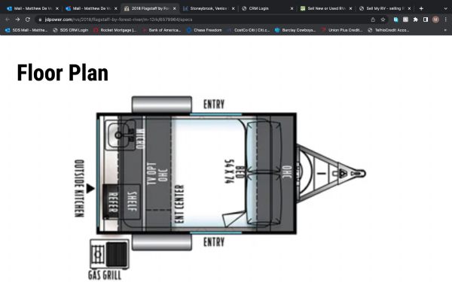Expand the tab search dropdown arrow
The height and width of the screenshot is (282, 452).
pos(446,8)
